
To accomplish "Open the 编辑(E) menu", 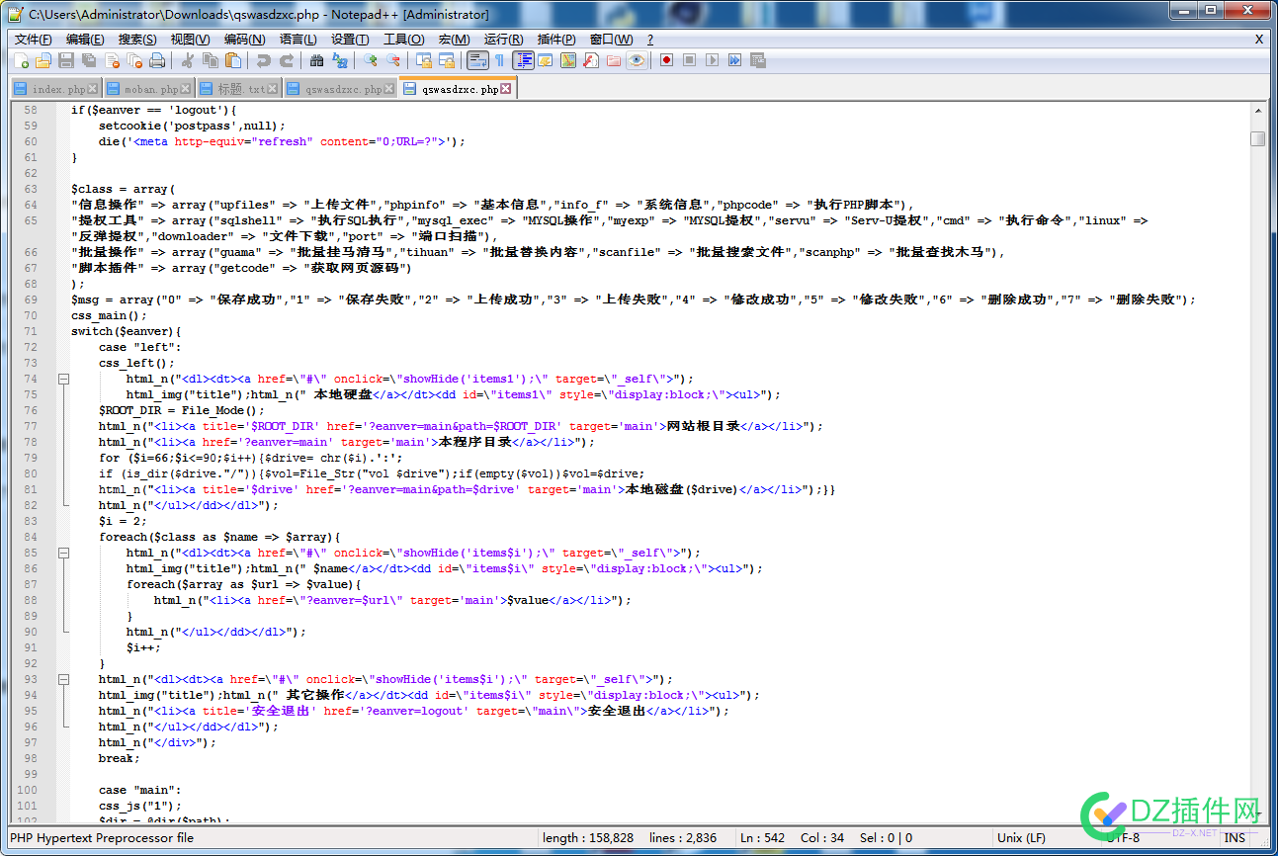I will (x=85, y=40).
